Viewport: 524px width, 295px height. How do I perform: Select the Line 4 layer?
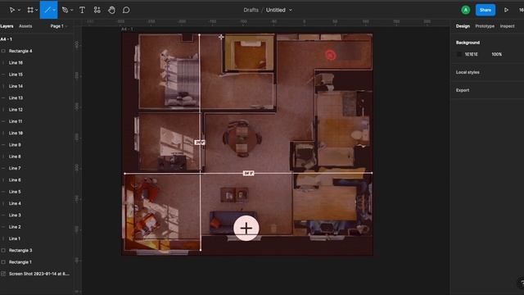click(x=15, y=203)
